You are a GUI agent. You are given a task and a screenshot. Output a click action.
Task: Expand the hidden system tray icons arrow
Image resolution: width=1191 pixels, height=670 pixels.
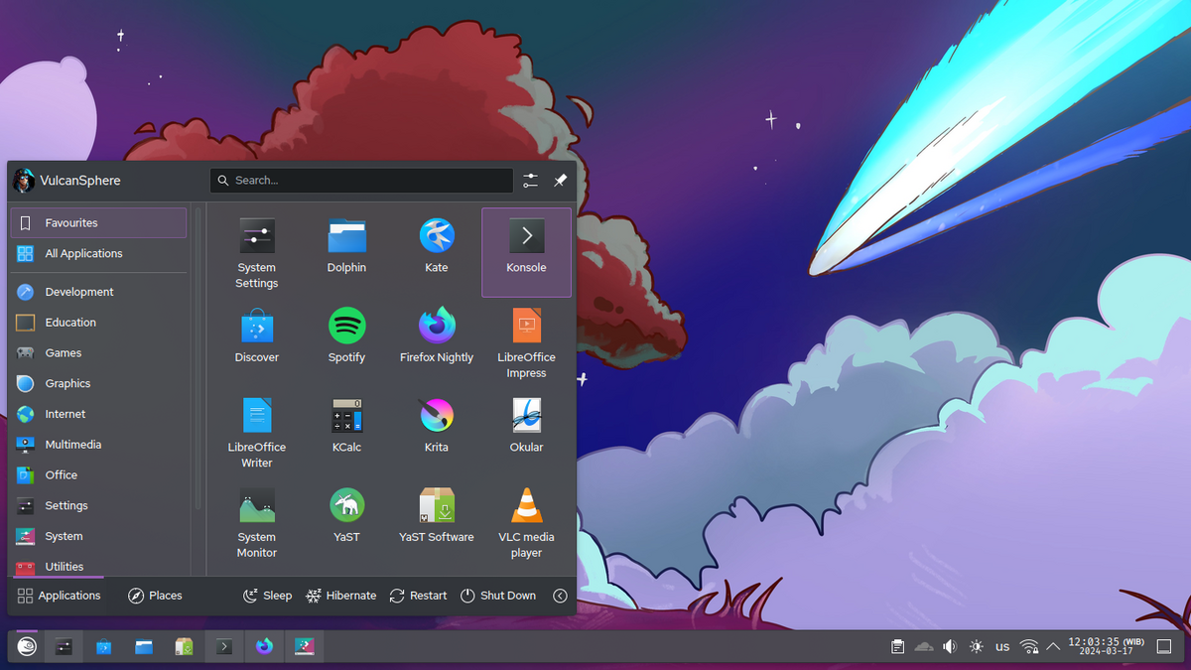click(1053, 647)
